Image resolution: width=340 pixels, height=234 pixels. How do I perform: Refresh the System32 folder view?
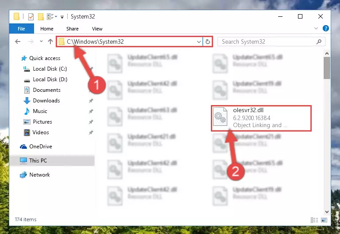coord(208,42)
